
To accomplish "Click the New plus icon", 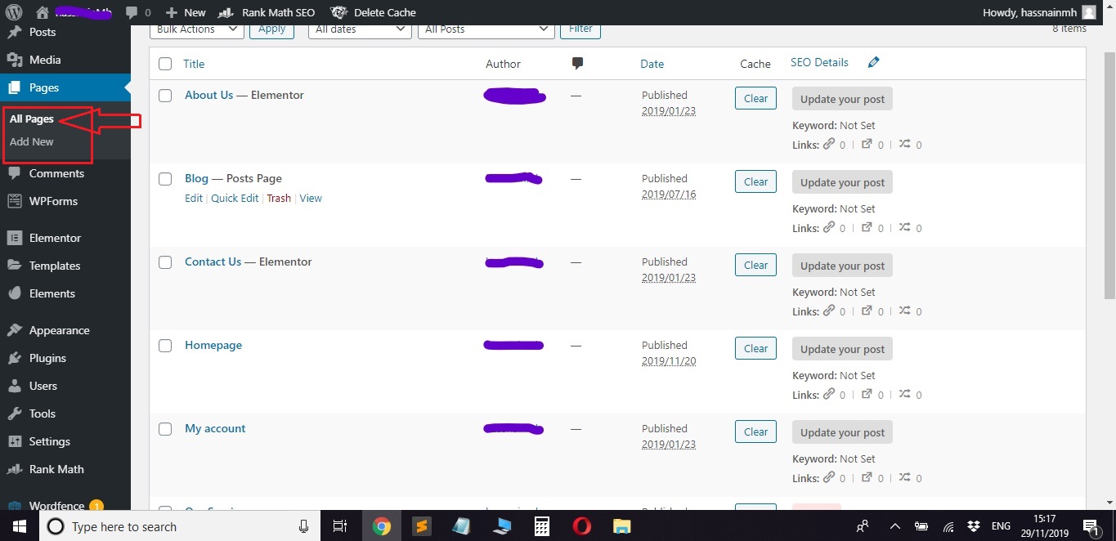I will click(171, 12).
